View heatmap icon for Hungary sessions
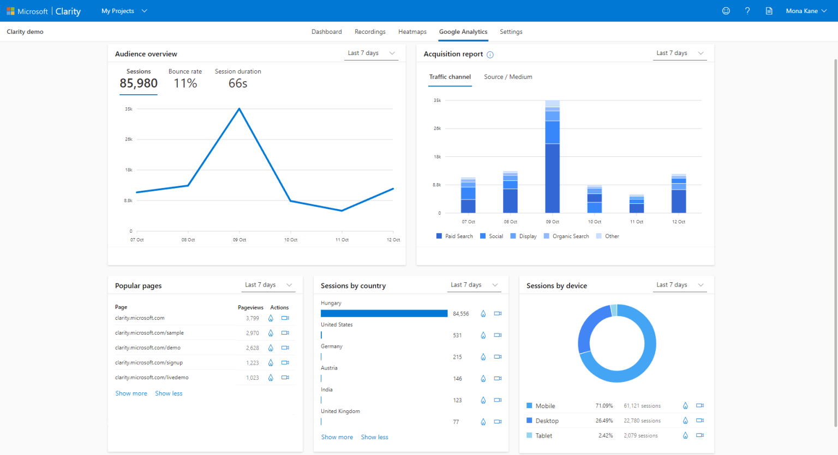838x455 pixels. [x=483, y=314]
